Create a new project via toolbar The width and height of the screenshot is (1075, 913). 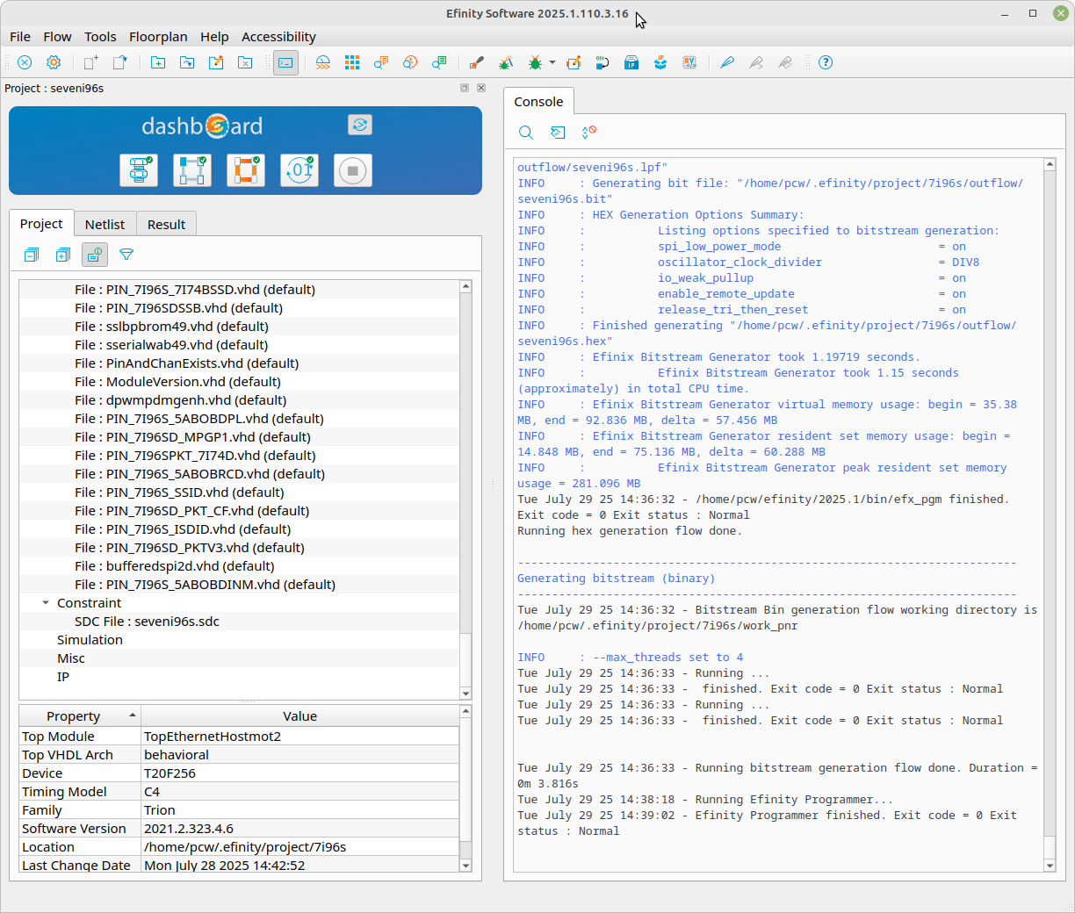tap(90, 62)
